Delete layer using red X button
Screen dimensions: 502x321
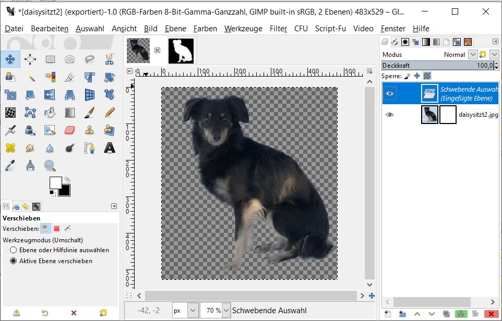click(x=490, y=314)
